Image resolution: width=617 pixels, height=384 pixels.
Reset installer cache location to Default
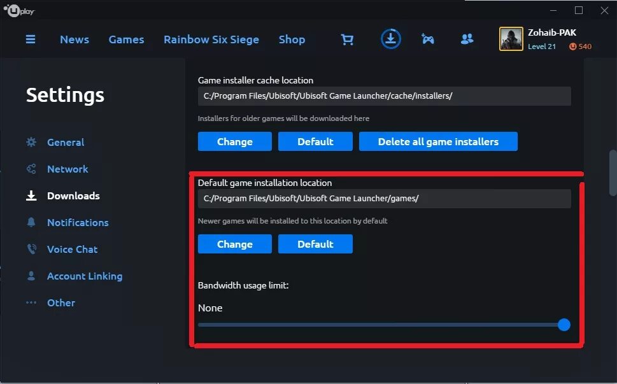315,141
